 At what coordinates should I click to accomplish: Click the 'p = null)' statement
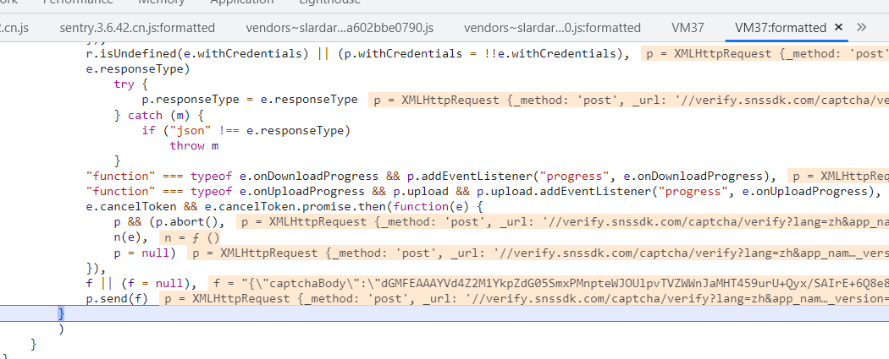coord(145,253)
